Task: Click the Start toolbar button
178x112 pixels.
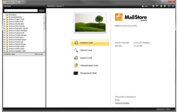Action: (x=145, y=6)
